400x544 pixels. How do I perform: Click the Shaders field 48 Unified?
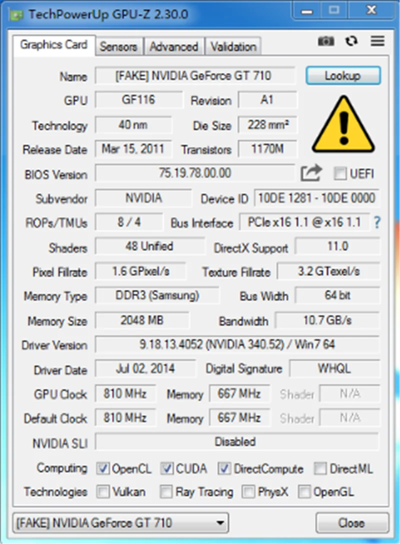tap(149, 246)
